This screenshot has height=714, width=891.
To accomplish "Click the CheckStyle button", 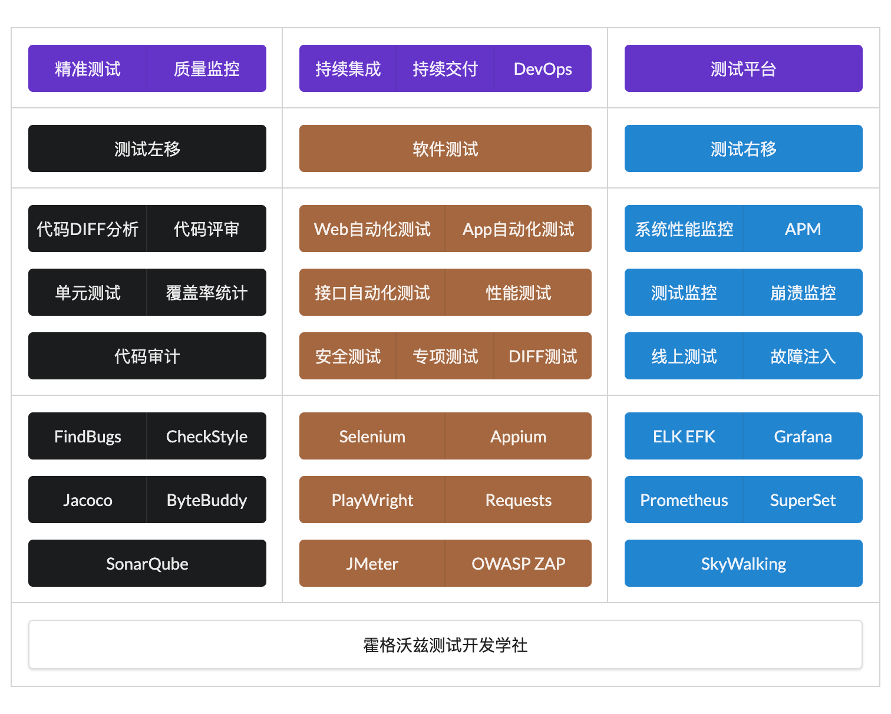I will (207, 436).
